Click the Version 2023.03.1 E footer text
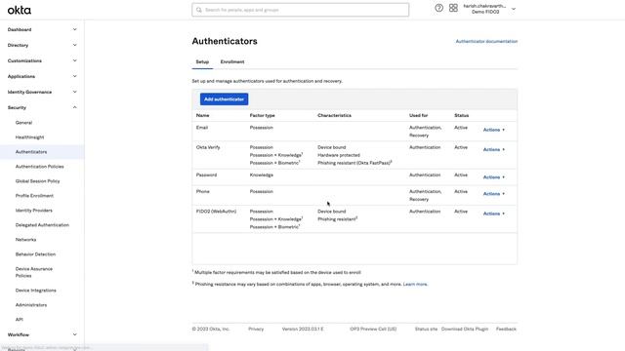 coord(303,330)
